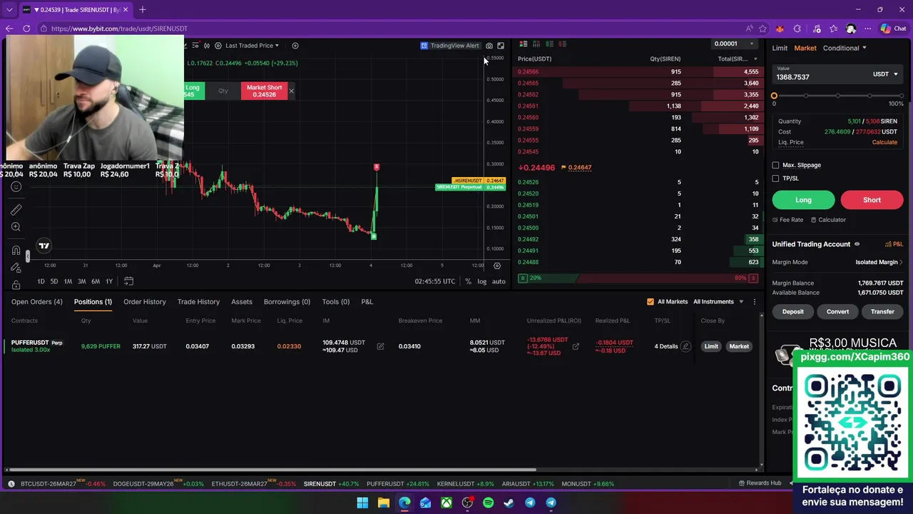Show order book buy and sell view
913x514 pixels.
[x=524, y=44]
